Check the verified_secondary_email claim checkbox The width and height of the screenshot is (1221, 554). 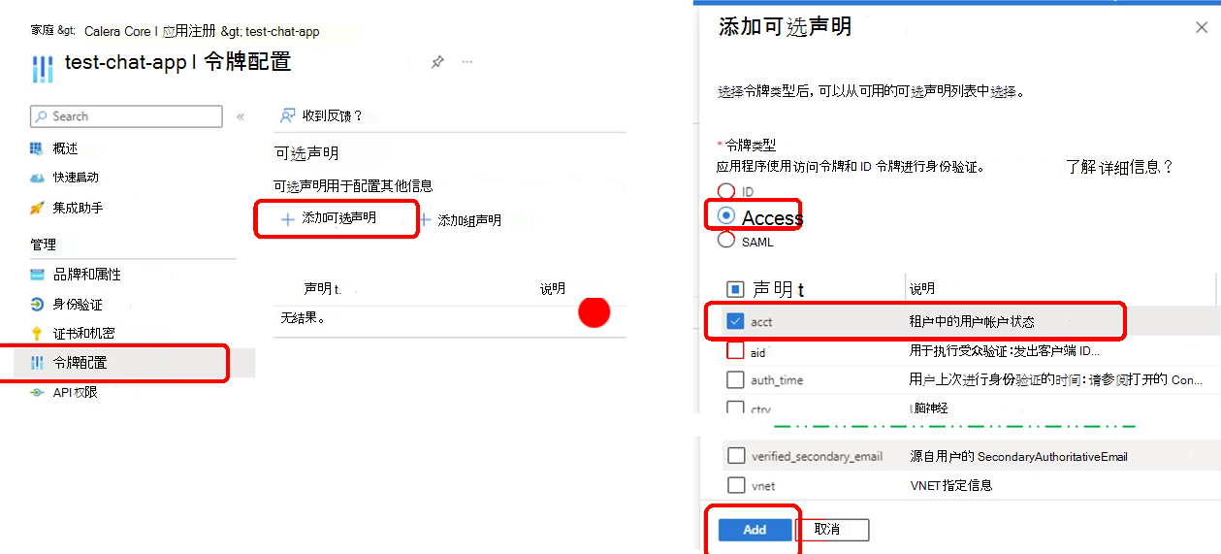(736, 456)
